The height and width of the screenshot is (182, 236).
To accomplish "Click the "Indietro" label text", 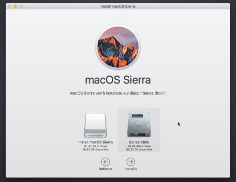I will 105,169.
